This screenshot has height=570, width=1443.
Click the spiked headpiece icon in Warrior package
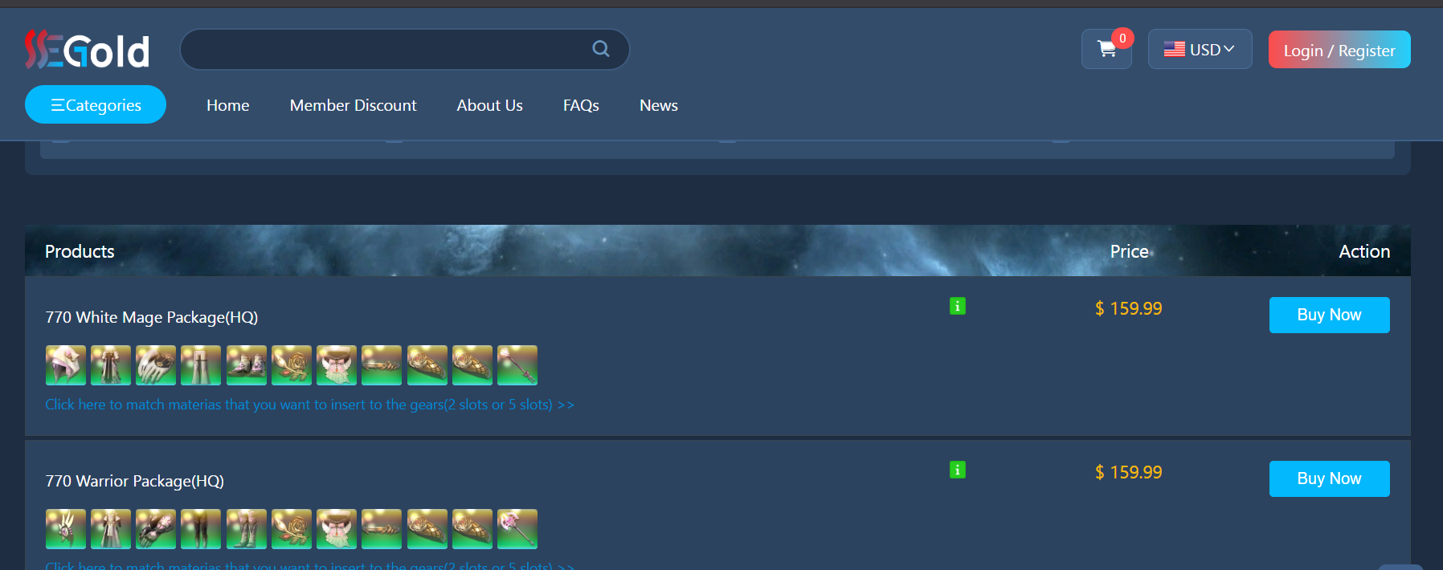pyautogui.click(x=66, y=529)
